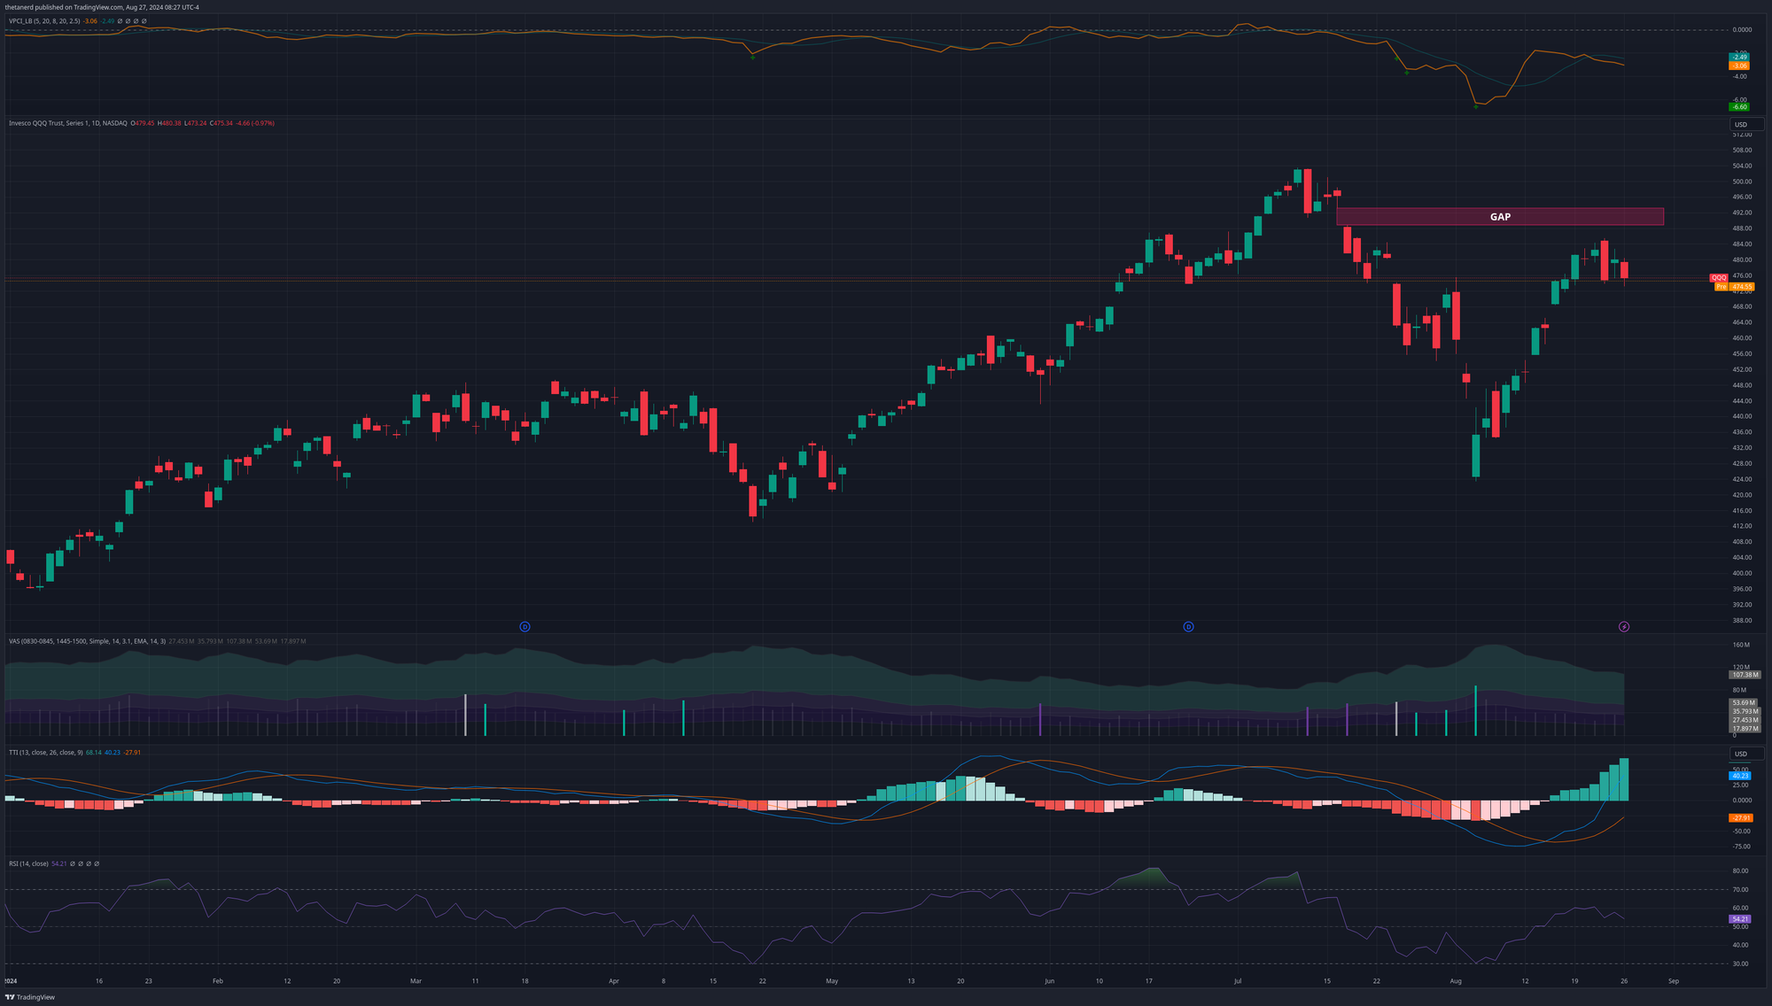1772x1006 pixels.
Task: Click the teal -2.49 VPCI scale label
Action: [1739, 57]
